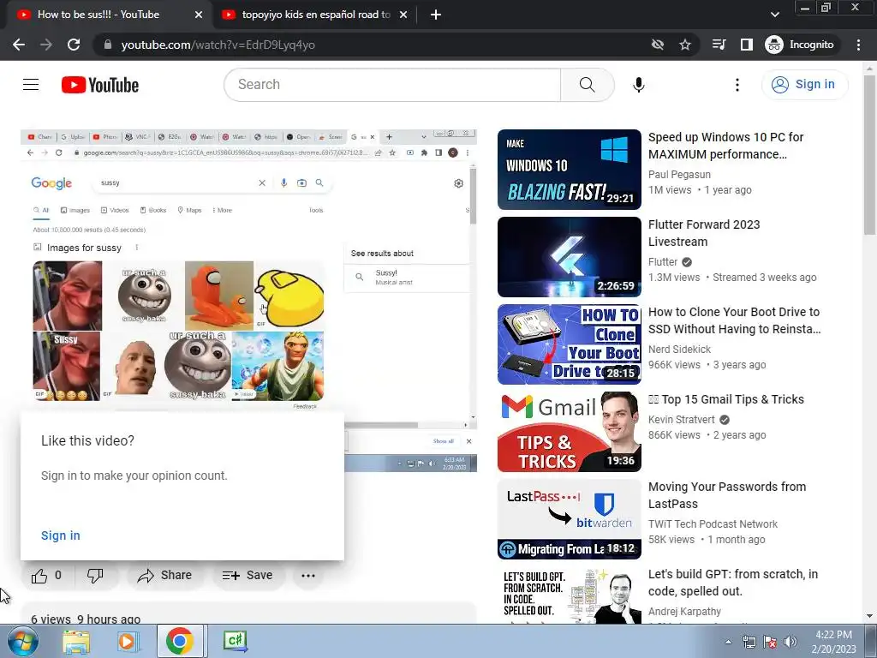Image resolution: width=877 pixels, height=658 pixels.
Task: Click 'Flutter Forward 2023 Livestream' title
Action: (704, 233)
